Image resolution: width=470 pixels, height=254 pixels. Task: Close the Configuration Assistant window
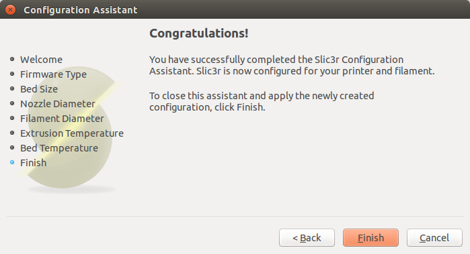(11, 10)
